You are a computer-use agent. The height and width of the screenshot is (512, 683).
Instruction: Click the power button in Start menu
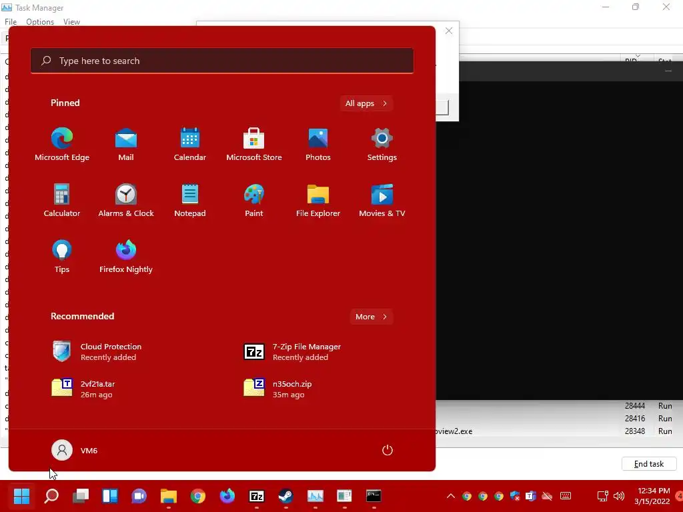pos(388,450)
